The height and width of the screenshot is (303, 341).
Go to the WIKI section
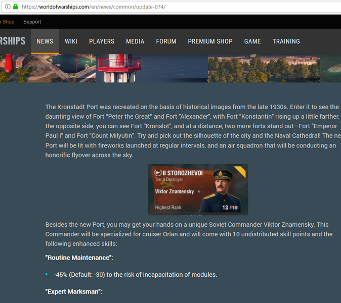(71, 41)
